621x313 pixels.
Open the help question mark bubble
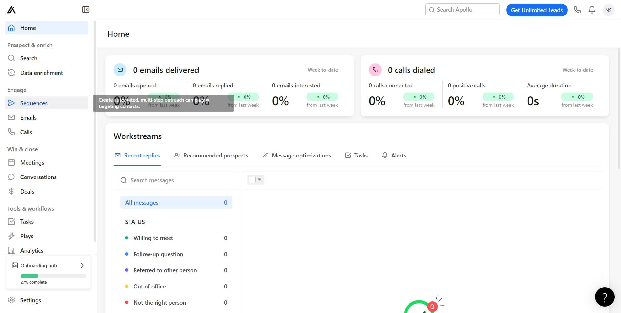coord(605,297)
